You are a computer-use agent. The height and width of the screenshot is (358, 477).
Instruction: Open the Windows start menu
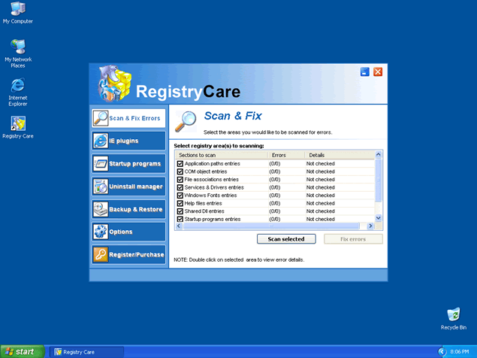point(20,351)
